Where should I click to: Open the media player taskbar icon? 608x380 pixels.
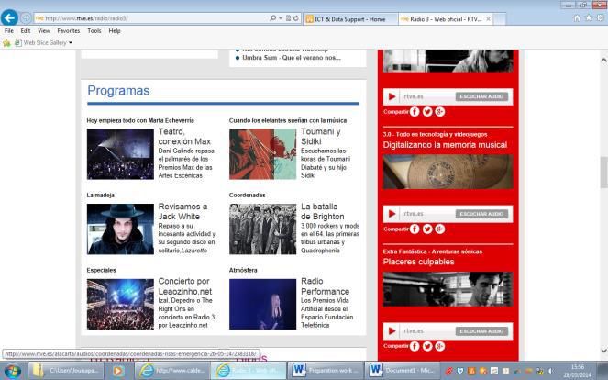tap(118, 371)
